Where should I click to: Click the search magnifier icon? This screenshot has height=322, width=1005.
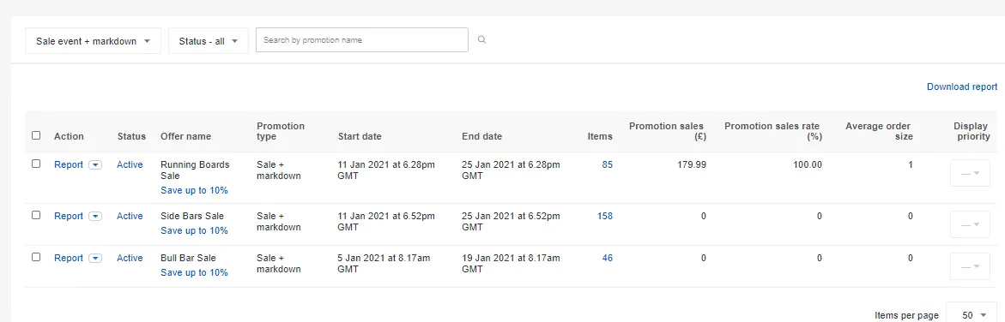(482, 39)
